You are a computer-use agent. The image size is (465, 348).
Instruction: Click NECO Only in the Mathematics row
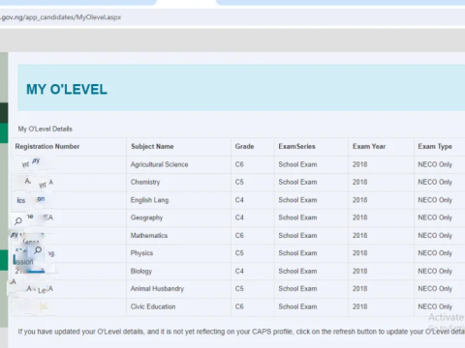435,236
